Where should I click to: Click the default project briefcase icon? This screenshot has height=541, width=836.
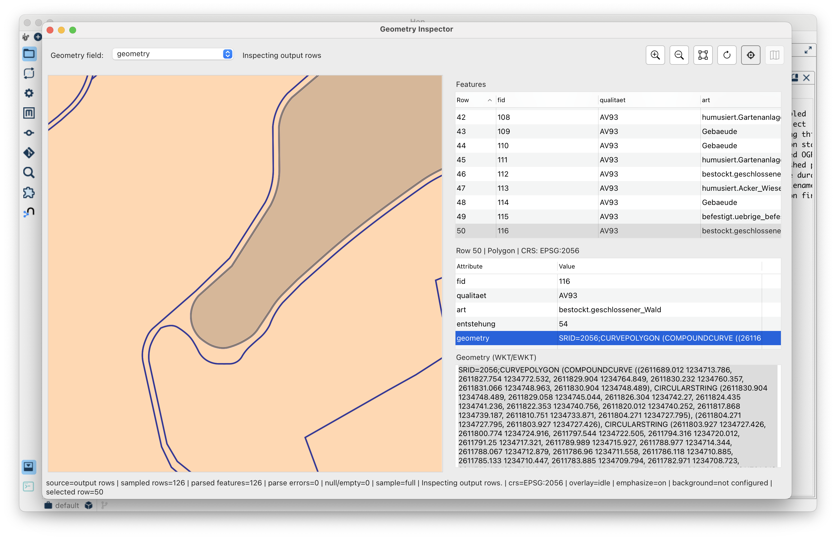coord(48,505)
